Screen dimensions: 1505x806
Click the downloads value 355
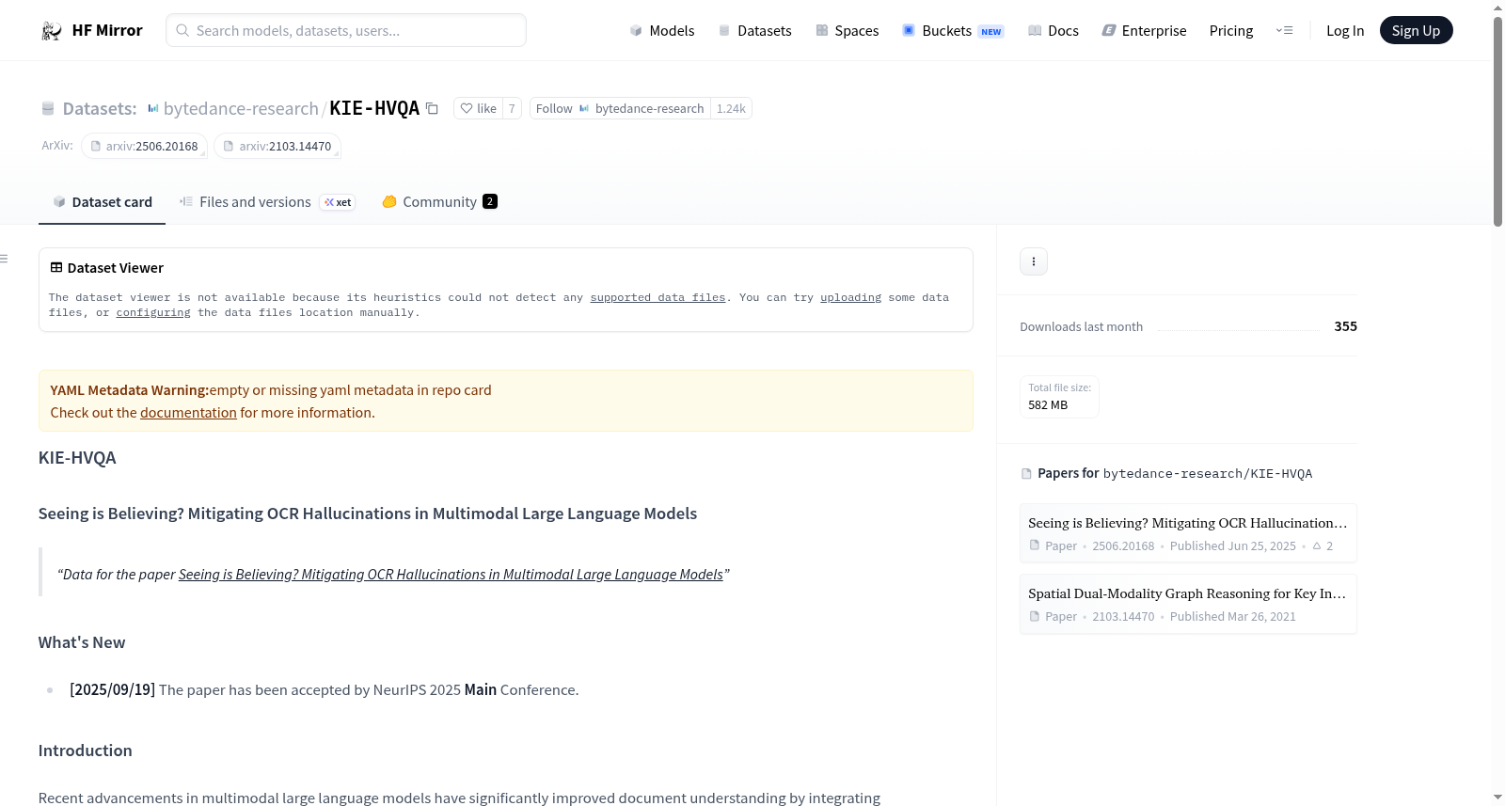click(1345, 326)
